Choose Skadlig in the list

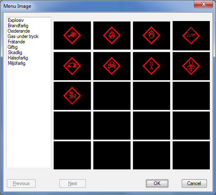(x=15, y=52)
